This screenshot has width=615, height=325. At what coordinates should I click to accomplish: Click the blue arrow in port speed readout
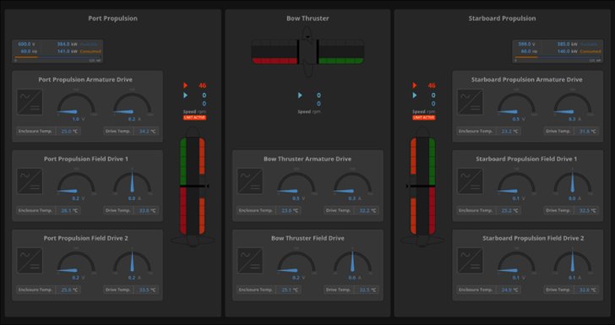(186, 95)
